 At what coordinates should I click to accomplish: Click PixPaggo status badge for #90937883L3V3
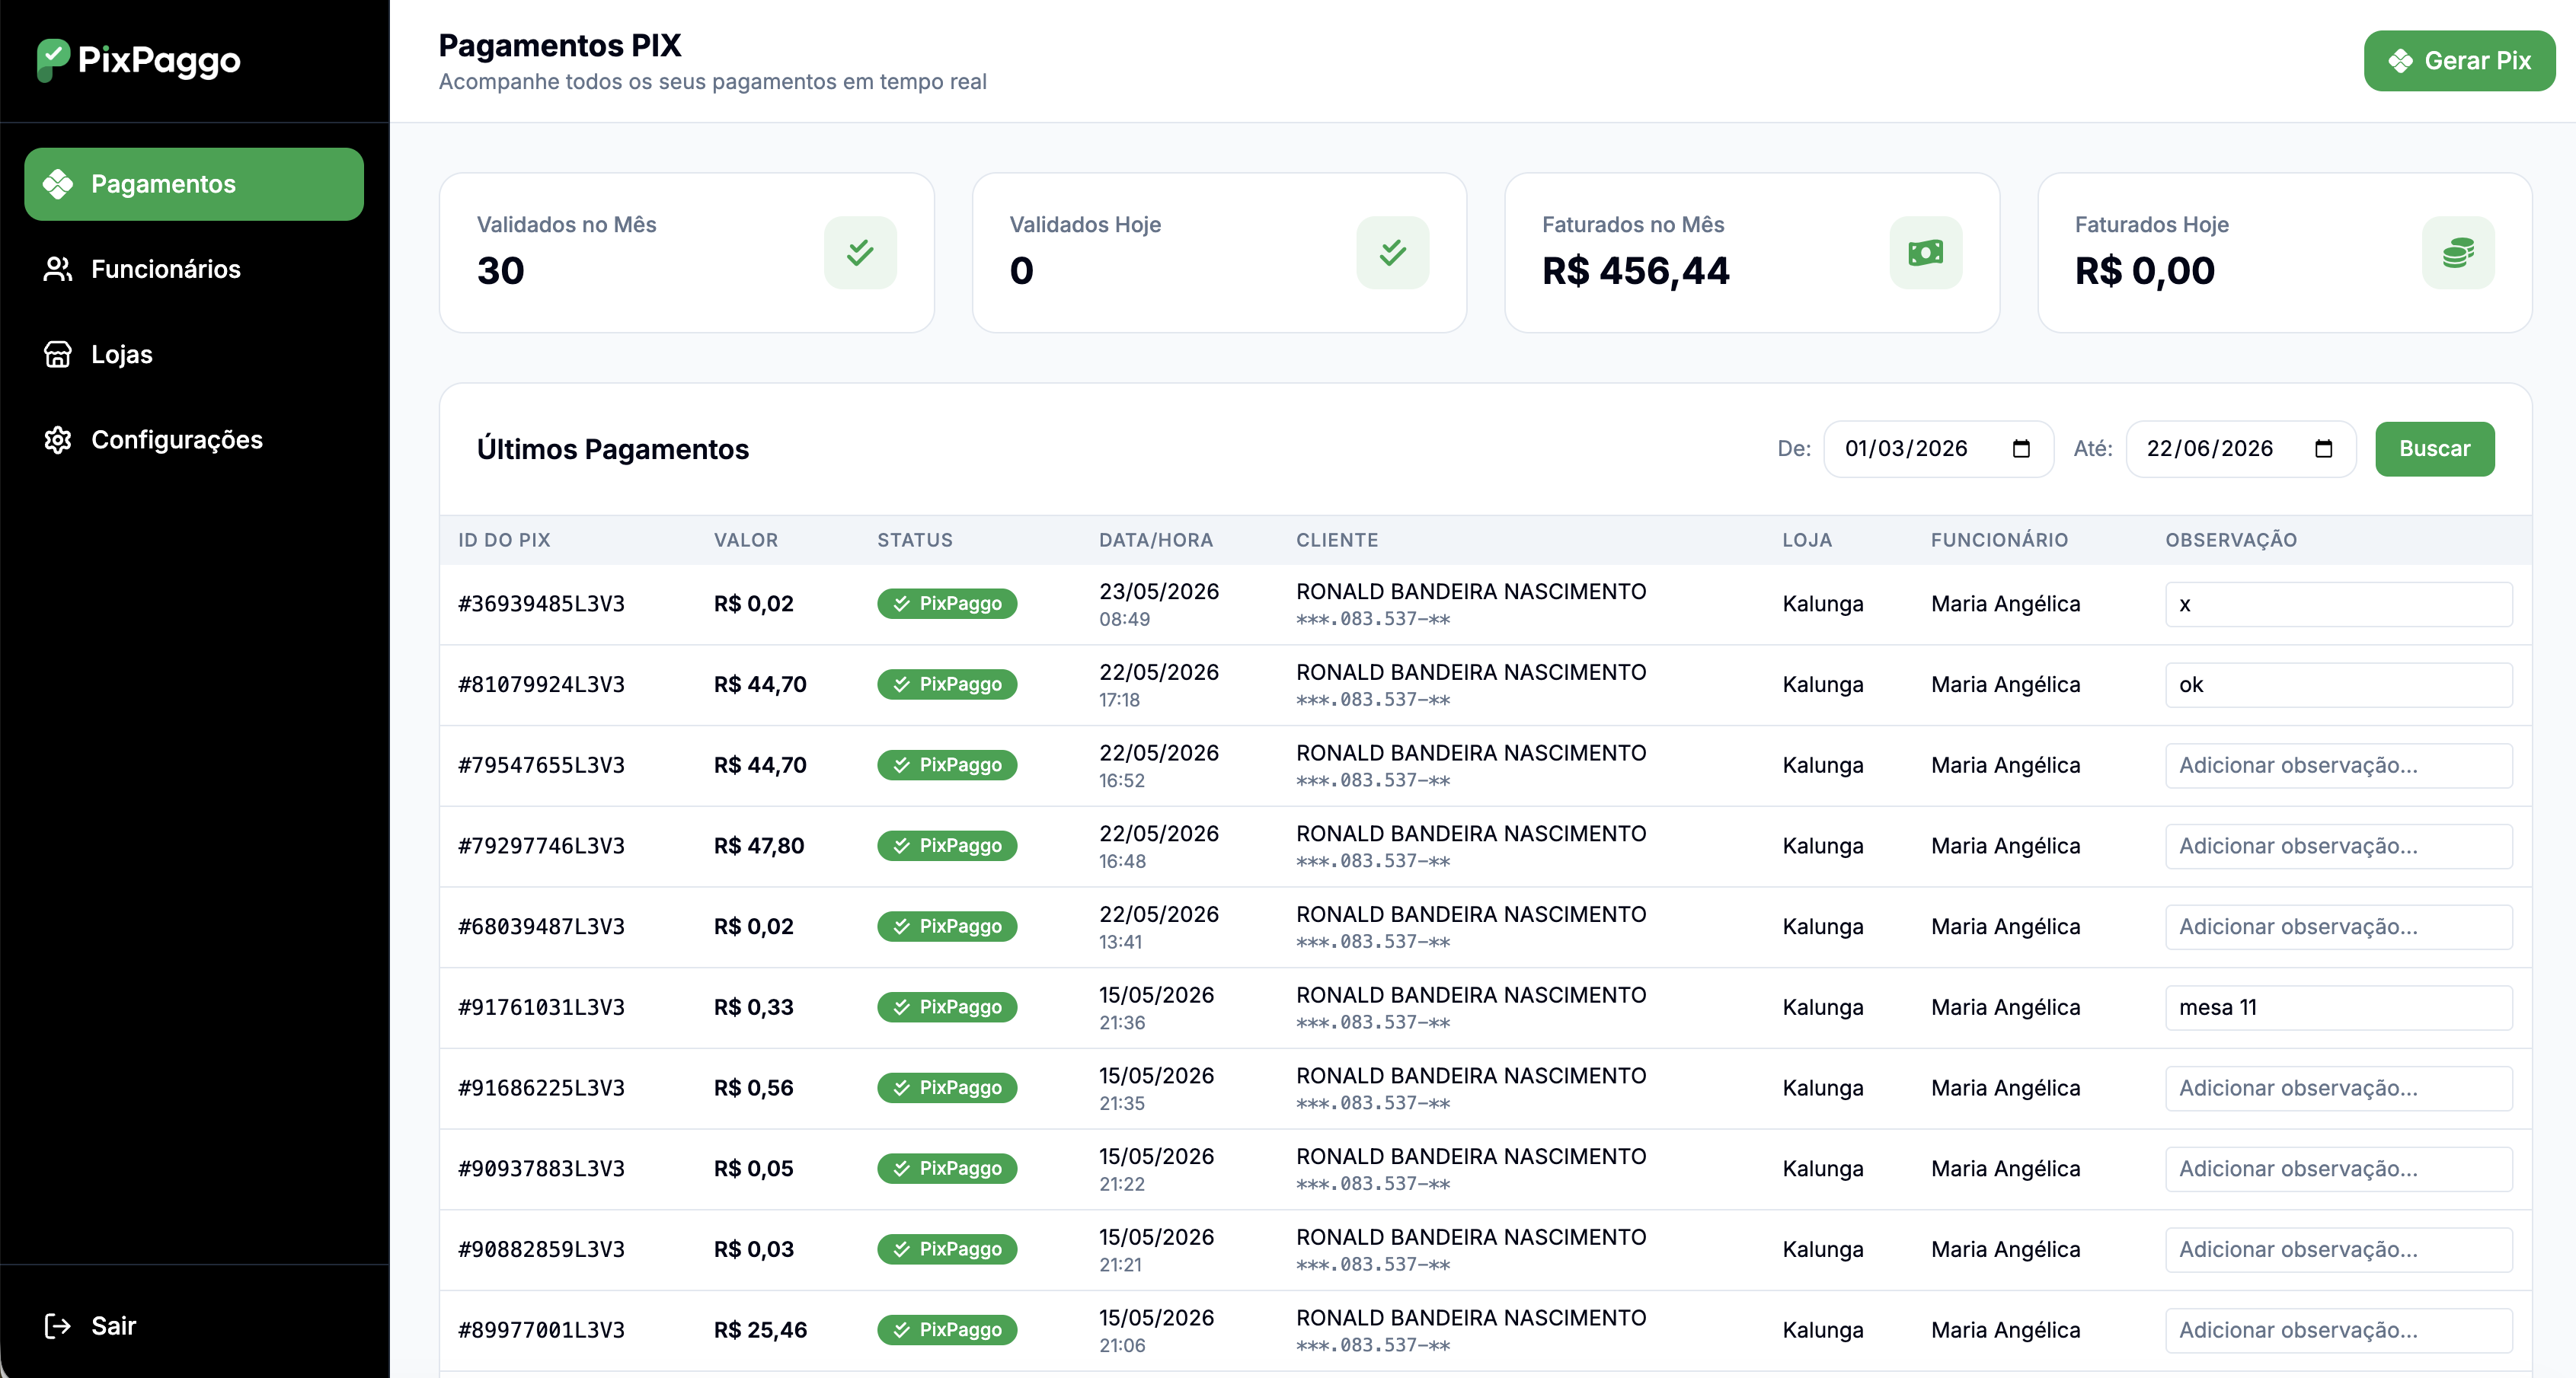point(947,1168)
